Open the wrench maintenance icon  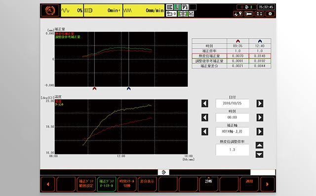(249, 14)
